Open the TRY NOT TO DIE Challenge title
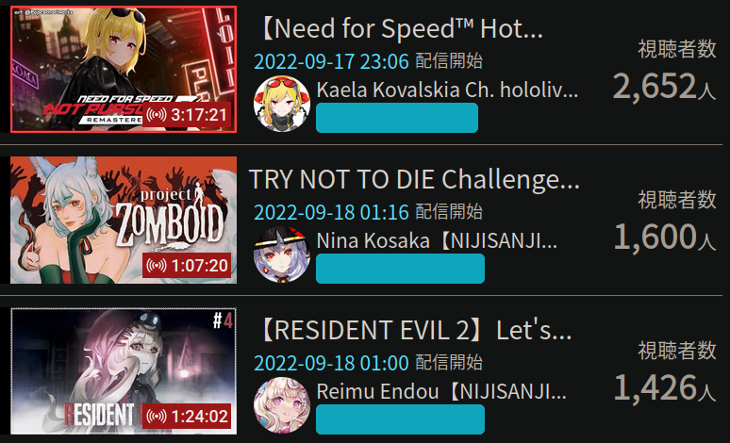The width and height of the screenshot is (730, 443). [414, 179]
